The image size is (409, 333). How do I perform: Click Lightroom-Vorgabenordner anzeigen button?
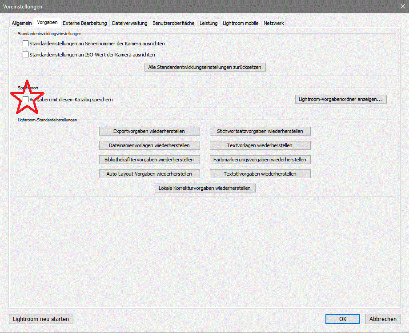tap(341, 99)
